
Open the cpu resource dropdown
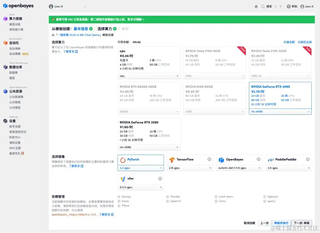tap(149, 76)
